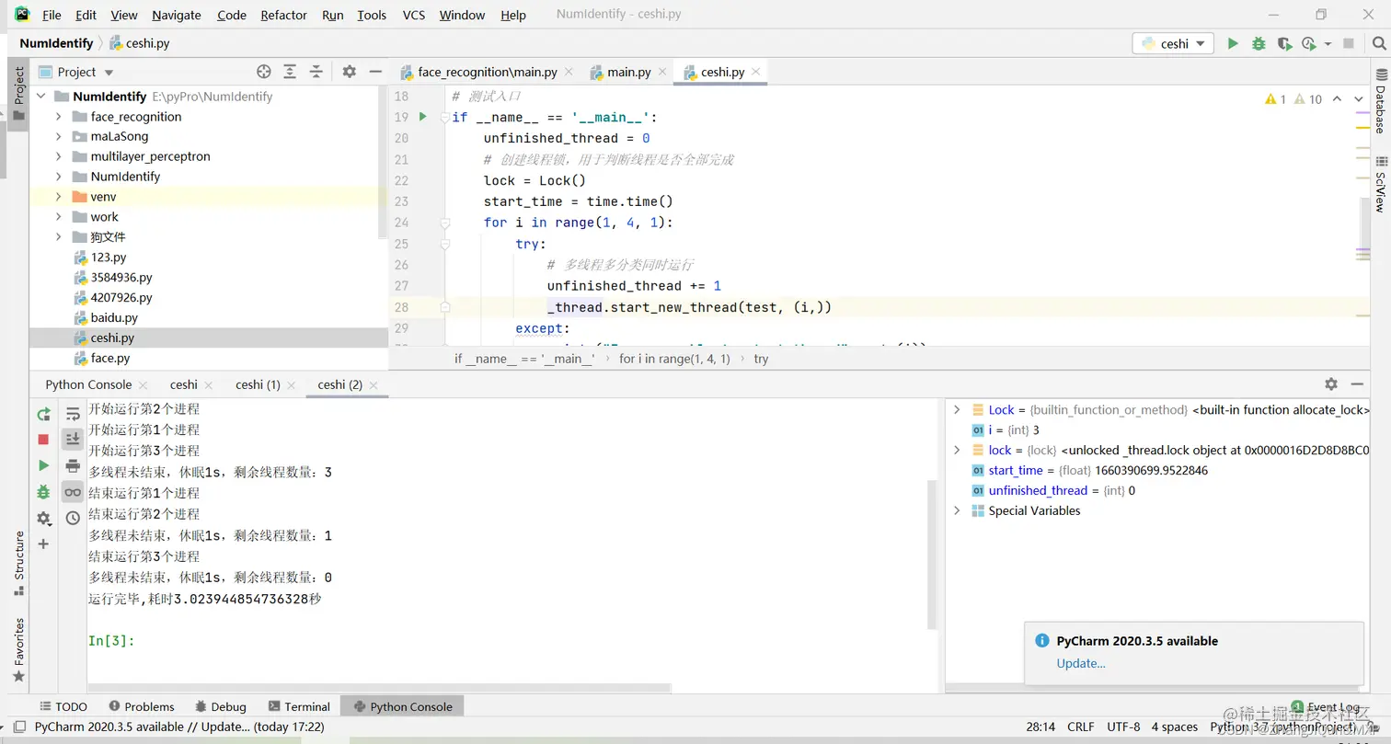Expand the work folder
Screen dimensions: 1391x744
coord(59,217)
